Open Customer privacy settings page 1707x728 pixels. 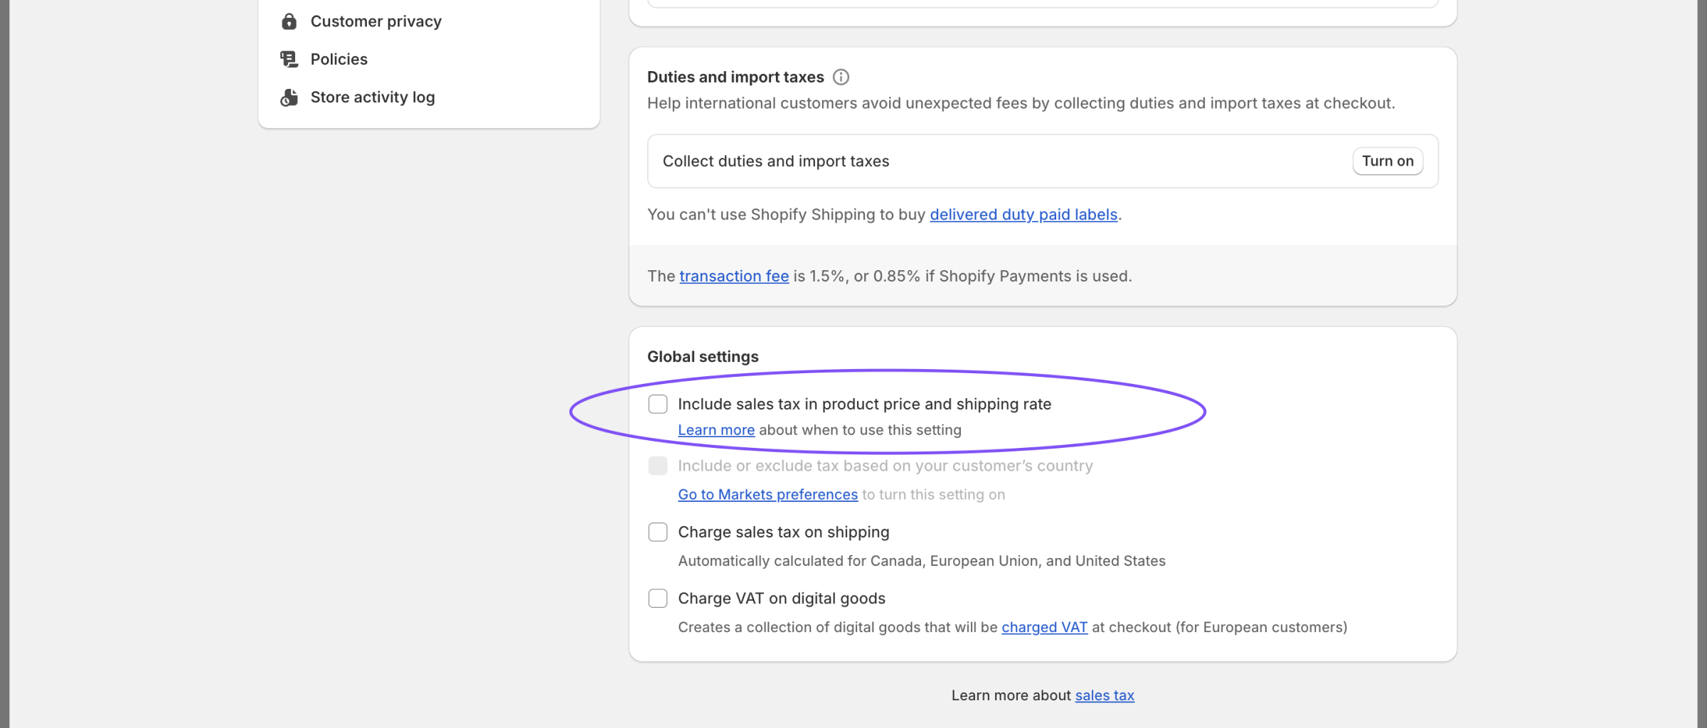376,21
